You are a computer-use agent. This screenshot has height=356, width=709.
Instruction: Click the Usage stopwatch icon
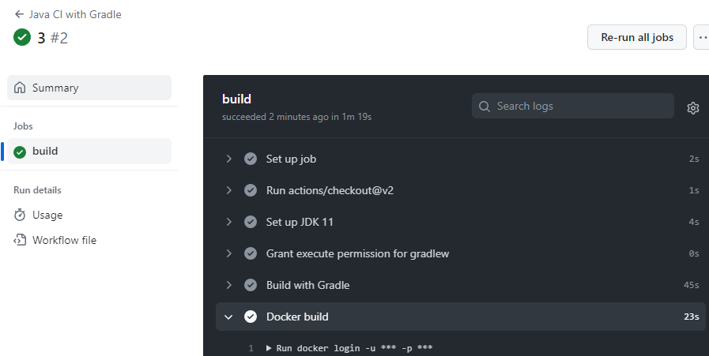(20, 215)
